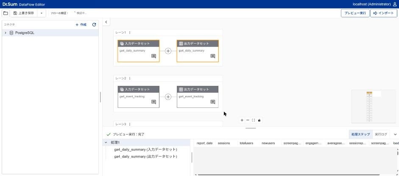Image resolution: width=399 pixels, height=176 pixels.
Task: Click the プレビュー実行：完了 status text
Action: tap(128, 135)
